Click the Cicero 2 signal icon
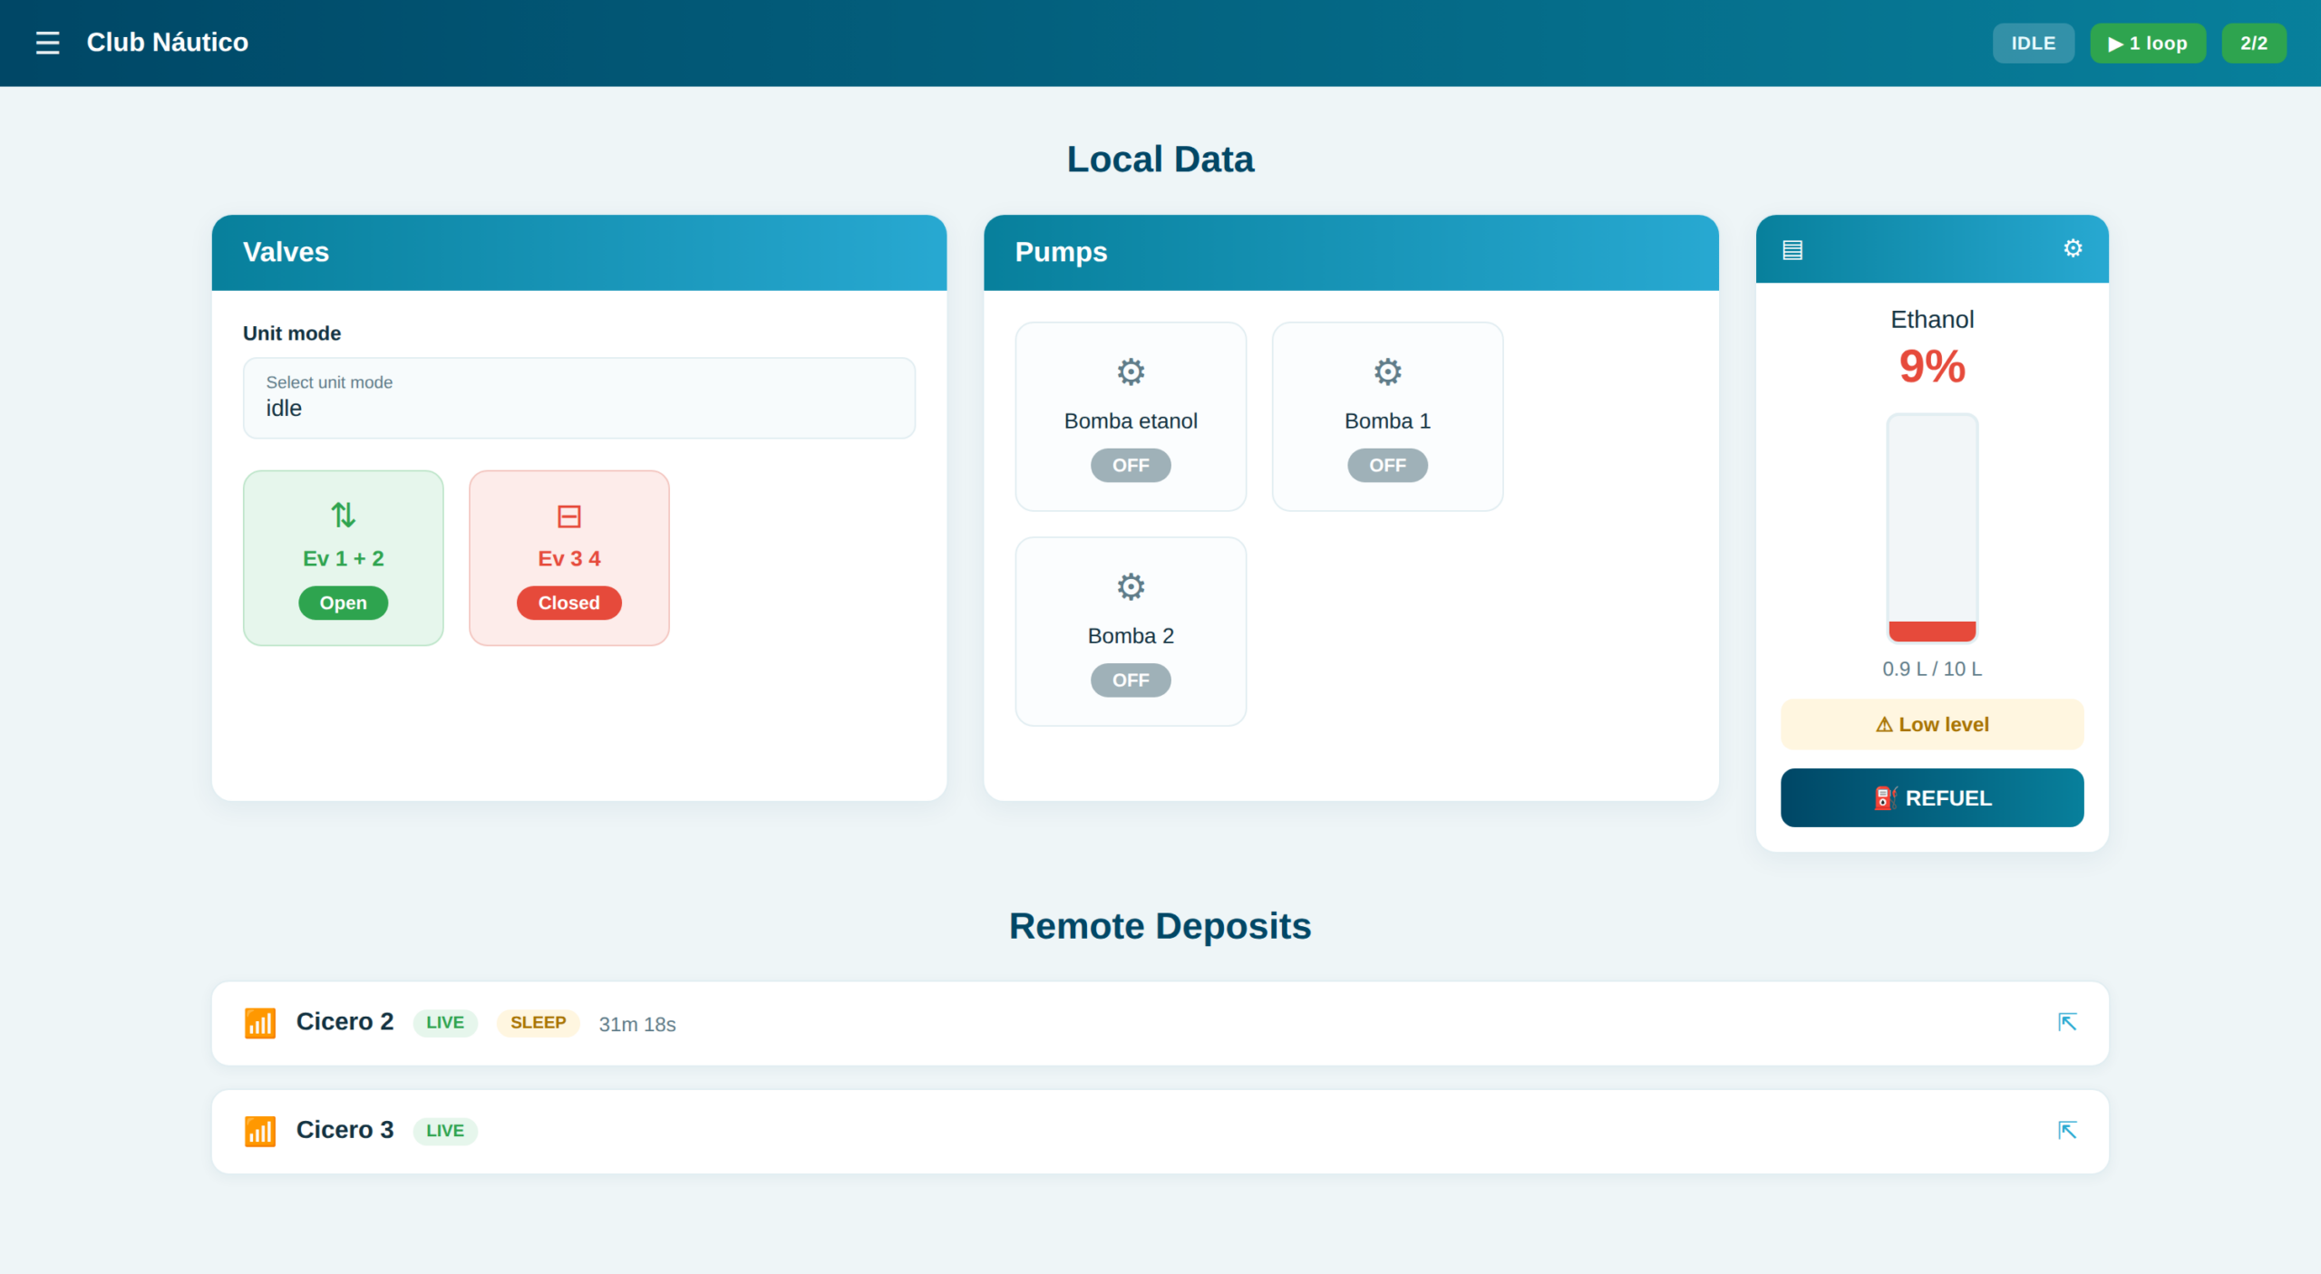This screenshot has height=1274, width=2321. [x=260, y=1023]
